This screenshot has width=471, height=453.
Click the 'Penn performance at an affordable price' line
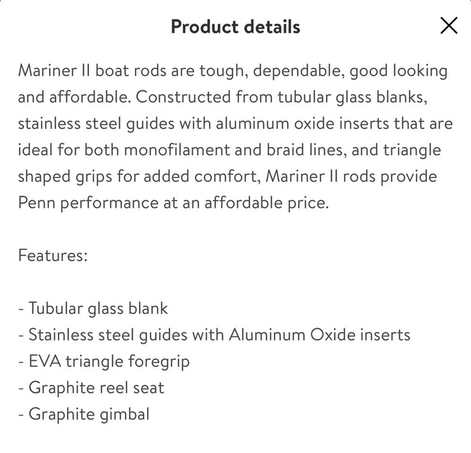coord(173,203)
